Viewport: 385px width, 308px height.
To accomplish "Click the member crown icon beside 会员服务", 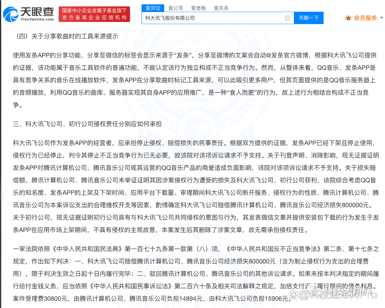I will [348, 18].
